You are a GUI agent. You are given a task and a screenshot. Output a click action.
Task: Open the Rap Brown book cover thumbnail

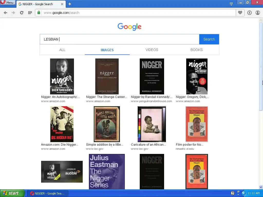(62, 124)
